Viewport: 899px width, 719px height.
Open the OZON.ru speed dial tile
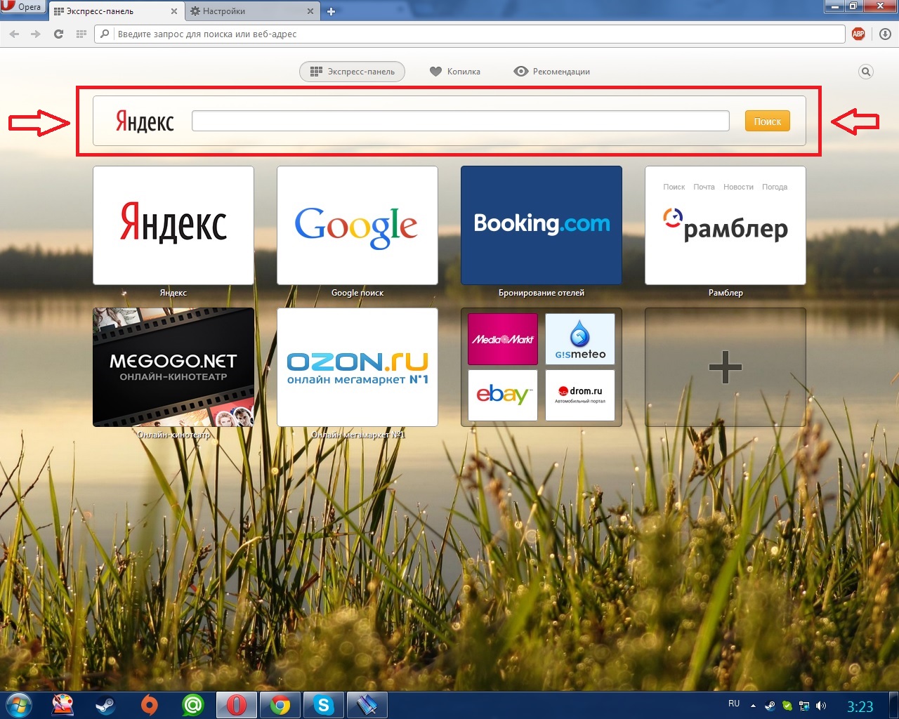tap(357, 367)
